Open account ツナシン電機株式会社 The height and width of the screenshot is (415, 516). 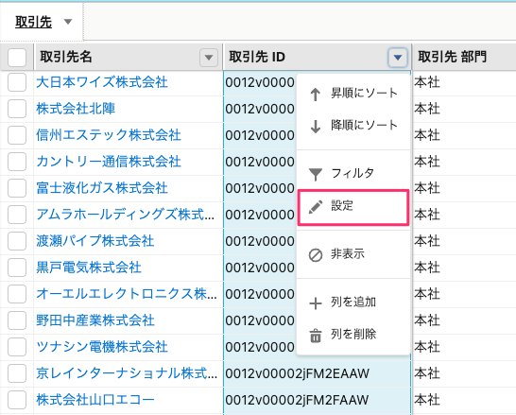coord(102,347)
